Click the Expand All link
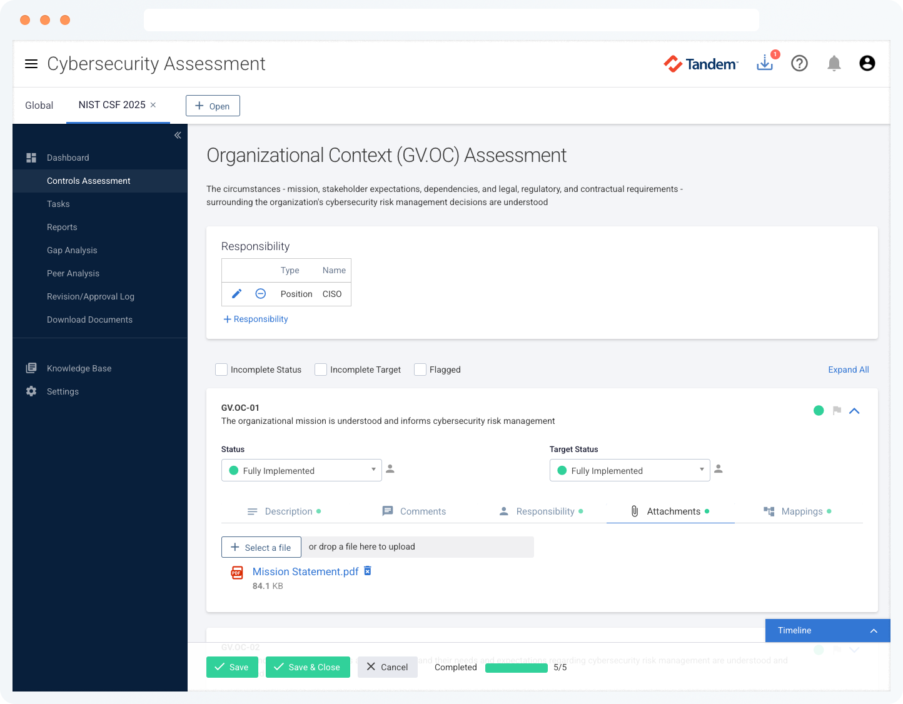This screenshot has width=903, height=704. [x=848, y=370]
